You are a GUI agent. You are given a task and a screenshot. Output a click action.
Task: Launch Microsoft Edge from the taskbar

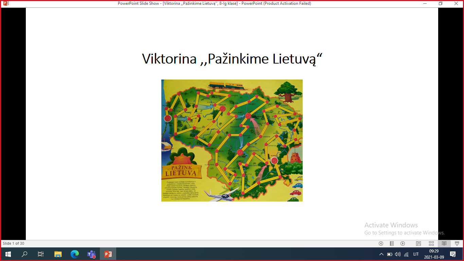pyautogui.click(x=75, y=254)
